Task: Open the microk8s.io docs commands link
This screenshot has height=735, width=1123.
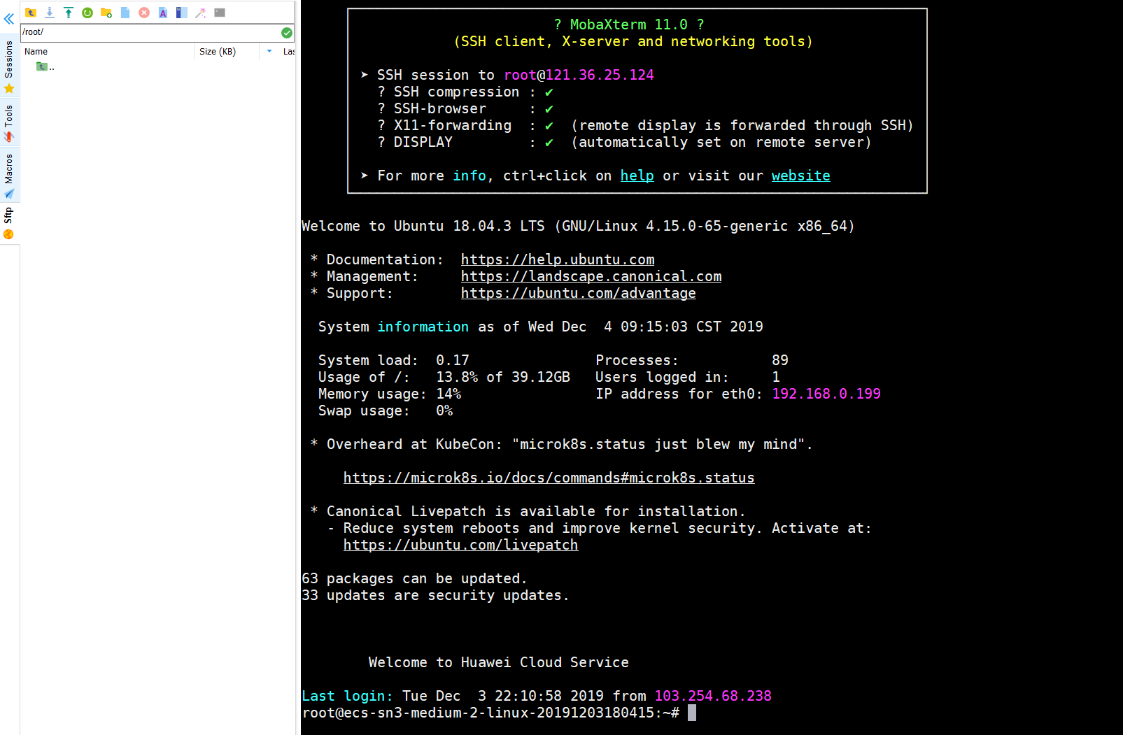Action: [549, 478]
